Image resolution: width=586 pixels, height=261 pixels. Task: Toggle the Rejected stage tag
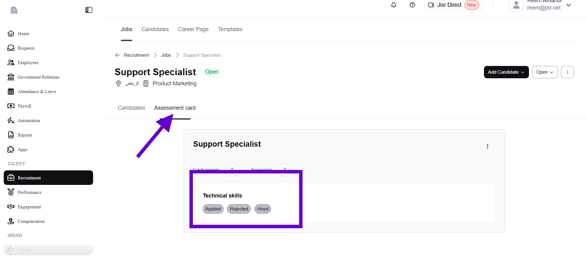239,209
